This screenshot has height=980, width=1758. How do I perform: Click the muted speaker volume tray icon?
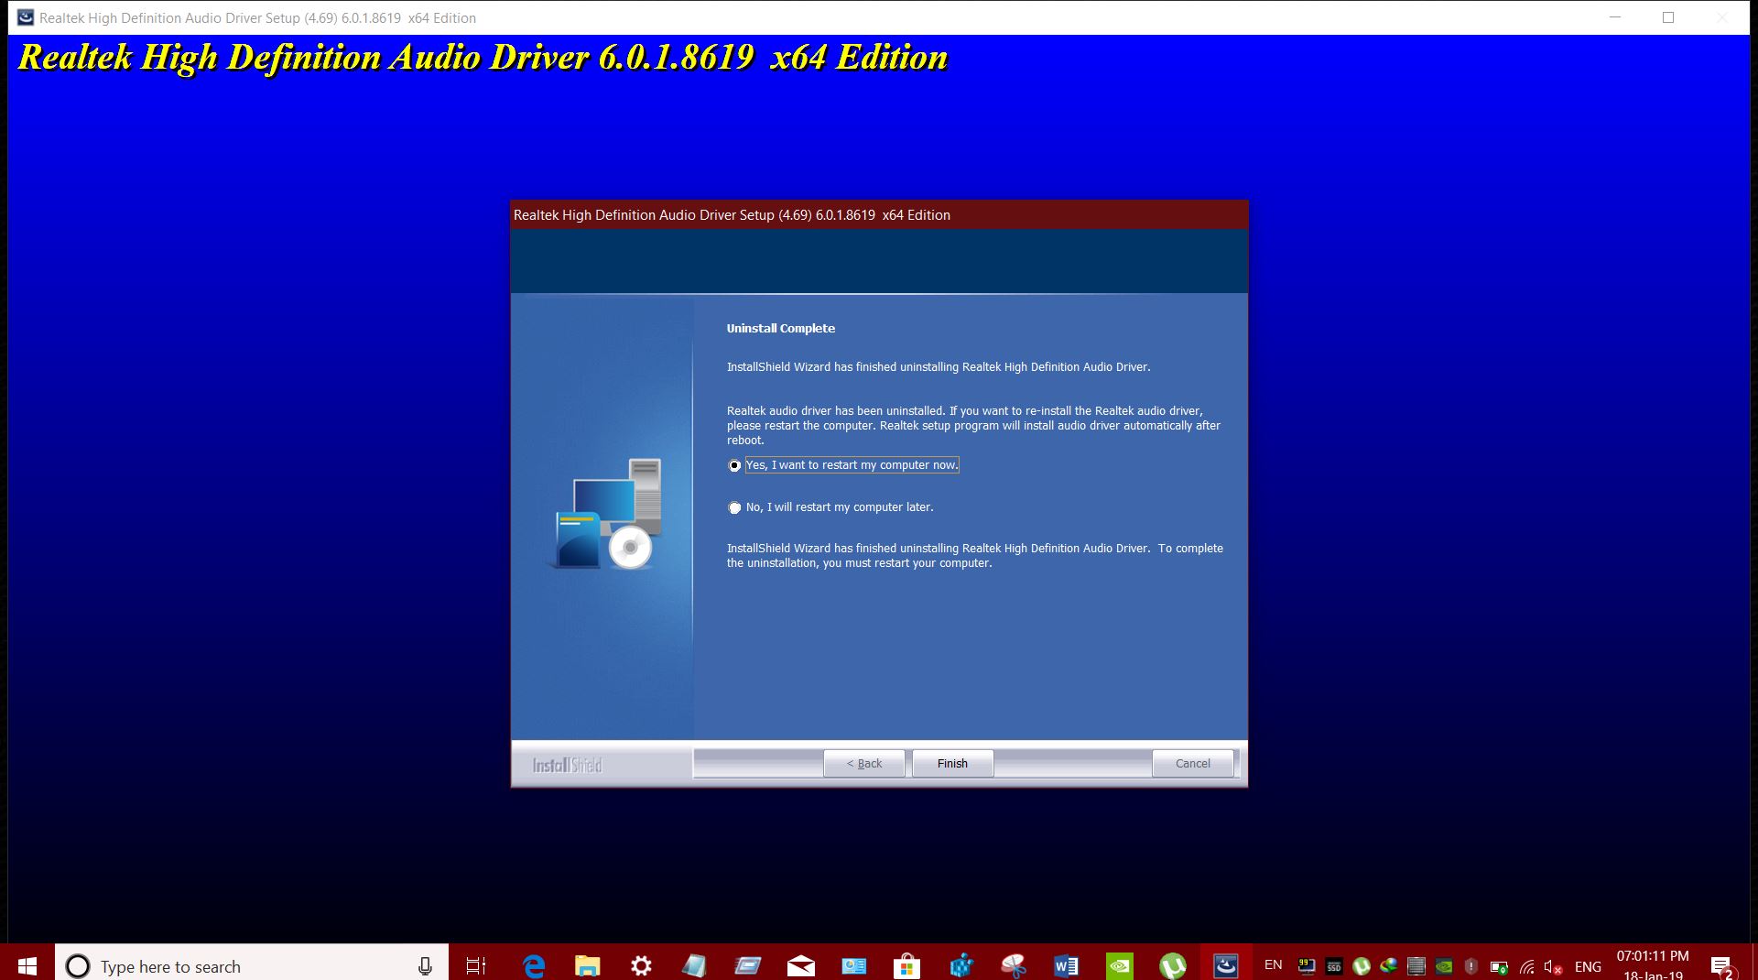coord(1553,966)
